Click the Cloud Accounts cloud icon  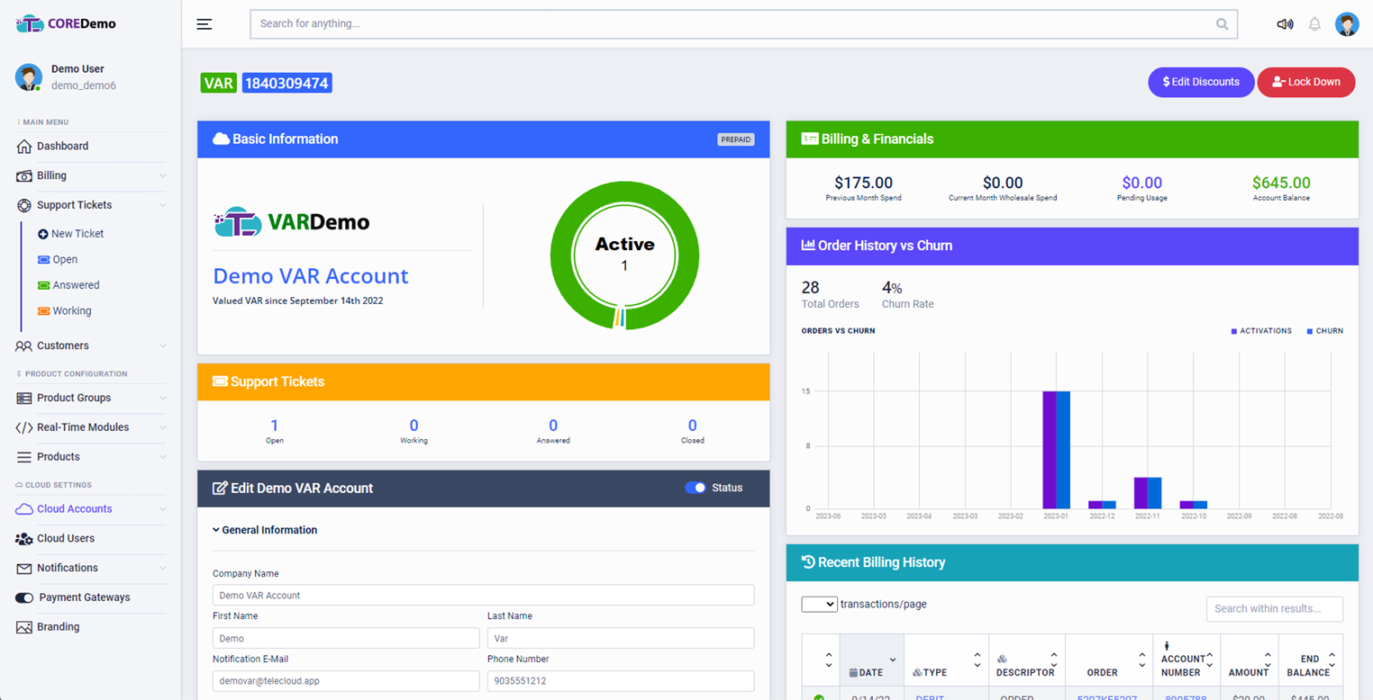tap(23, 508)
